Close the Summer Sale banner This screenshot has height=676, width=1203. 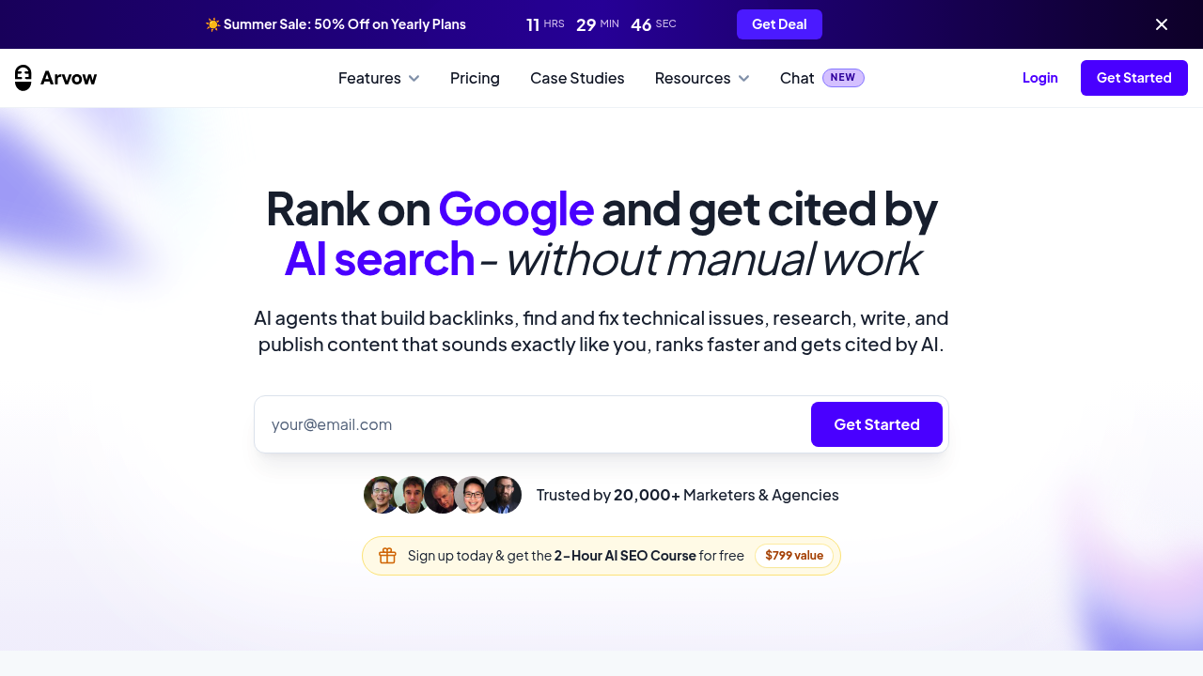(1162, 24)
